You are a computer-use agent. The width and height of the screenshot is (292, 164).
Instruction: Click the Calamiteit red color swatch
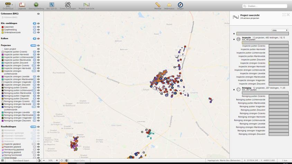pos(3,27)
